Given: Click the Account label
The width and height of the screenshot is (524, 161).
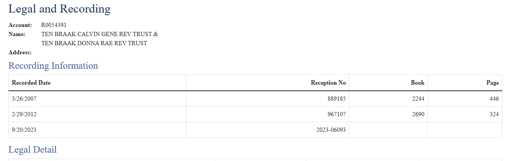Looking at the screenshot, I should (20, 25).
